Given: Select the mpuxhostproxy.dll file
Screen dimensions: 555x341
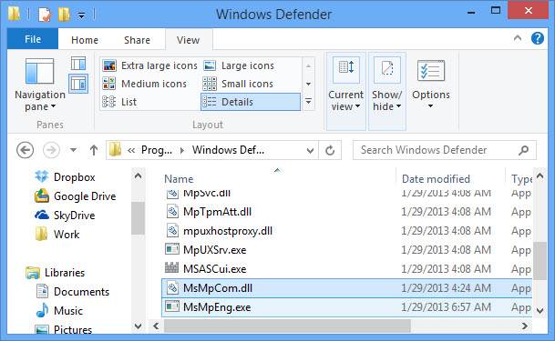Looking at the screenshot, I should coord(347,231).
